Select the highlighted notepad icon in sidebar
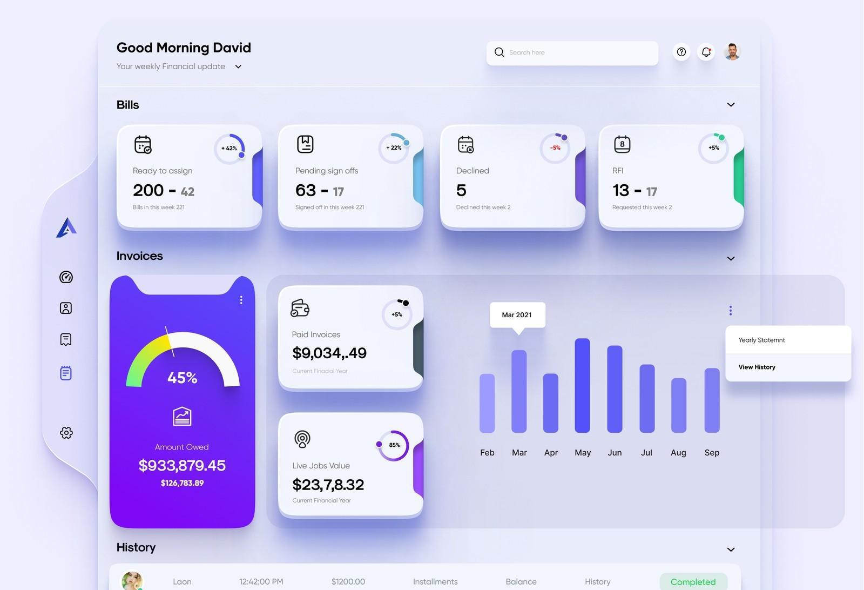 click(x=66, y=373)
